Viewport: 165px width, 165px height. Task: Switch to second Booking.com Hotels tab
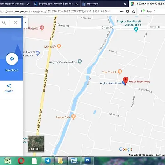[x=56, y=4]
